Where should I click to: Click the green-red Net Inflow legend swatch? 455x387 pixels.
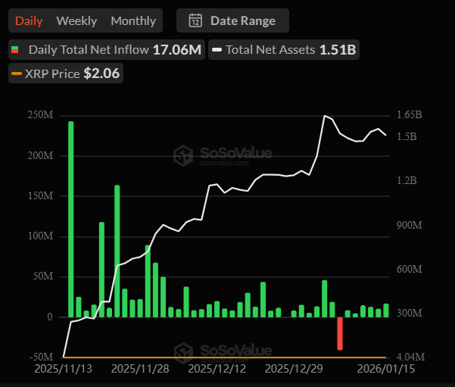pyautogui.click(x=15, y=50)
